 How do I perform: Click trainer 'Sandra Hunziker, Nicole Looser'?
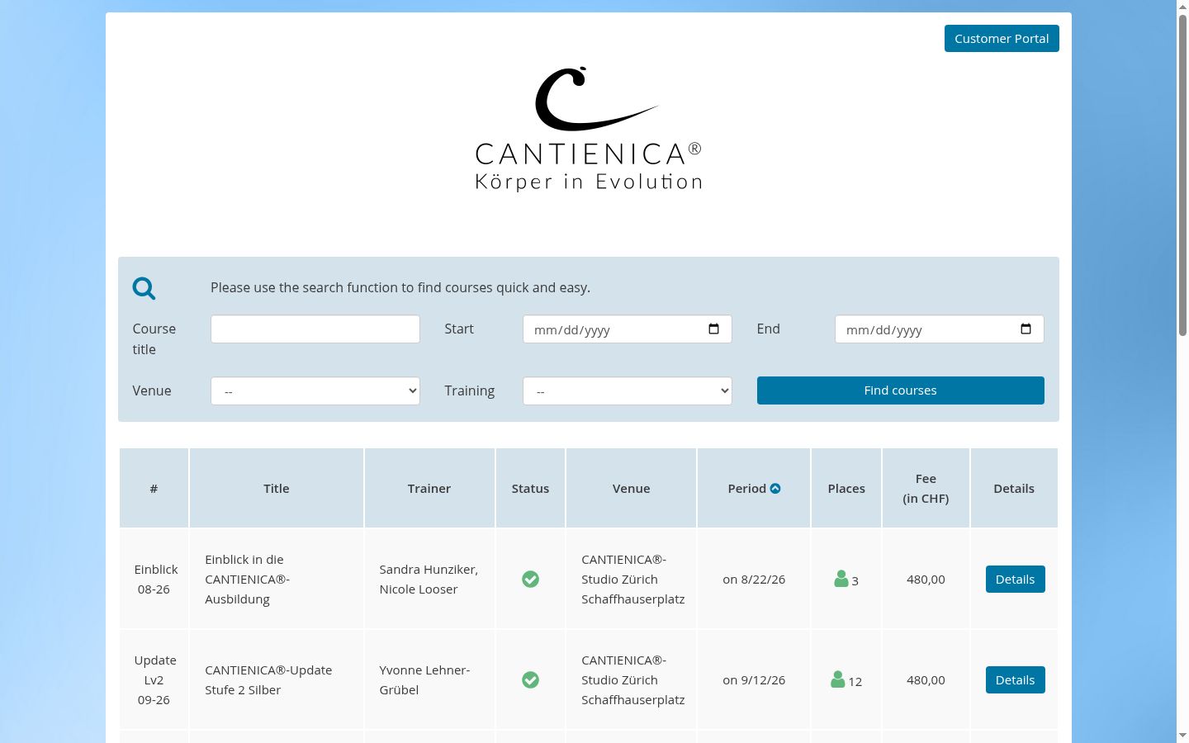pos(429,580)
